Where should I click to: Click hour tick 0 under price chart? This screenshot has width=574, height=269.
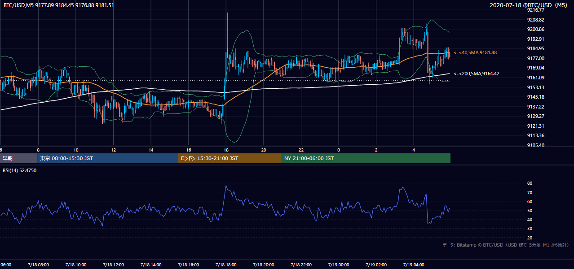pyautogui.click(x=339, y=150)
